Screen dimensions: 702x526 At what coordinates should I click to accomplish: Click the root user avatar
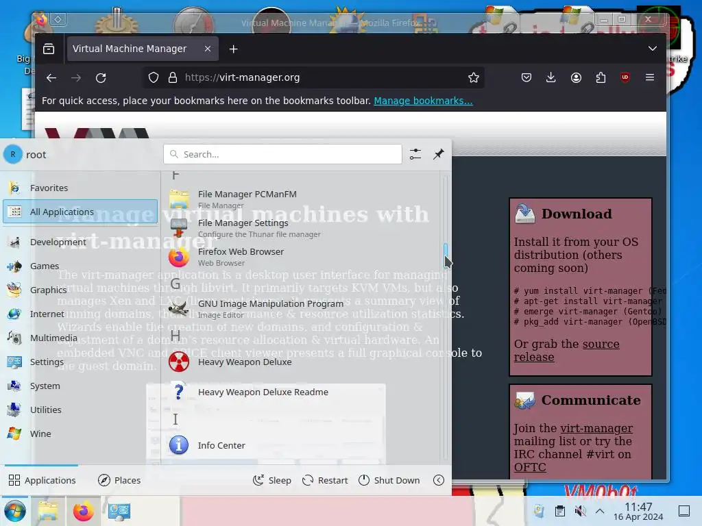(13, 154)
